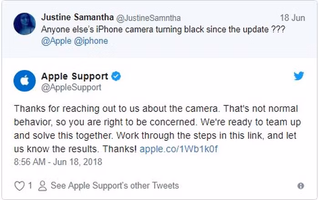This screenshot has width=319, height=200.
Task: Select See Apple Support's other Tweets
Action: coord(115,185)
